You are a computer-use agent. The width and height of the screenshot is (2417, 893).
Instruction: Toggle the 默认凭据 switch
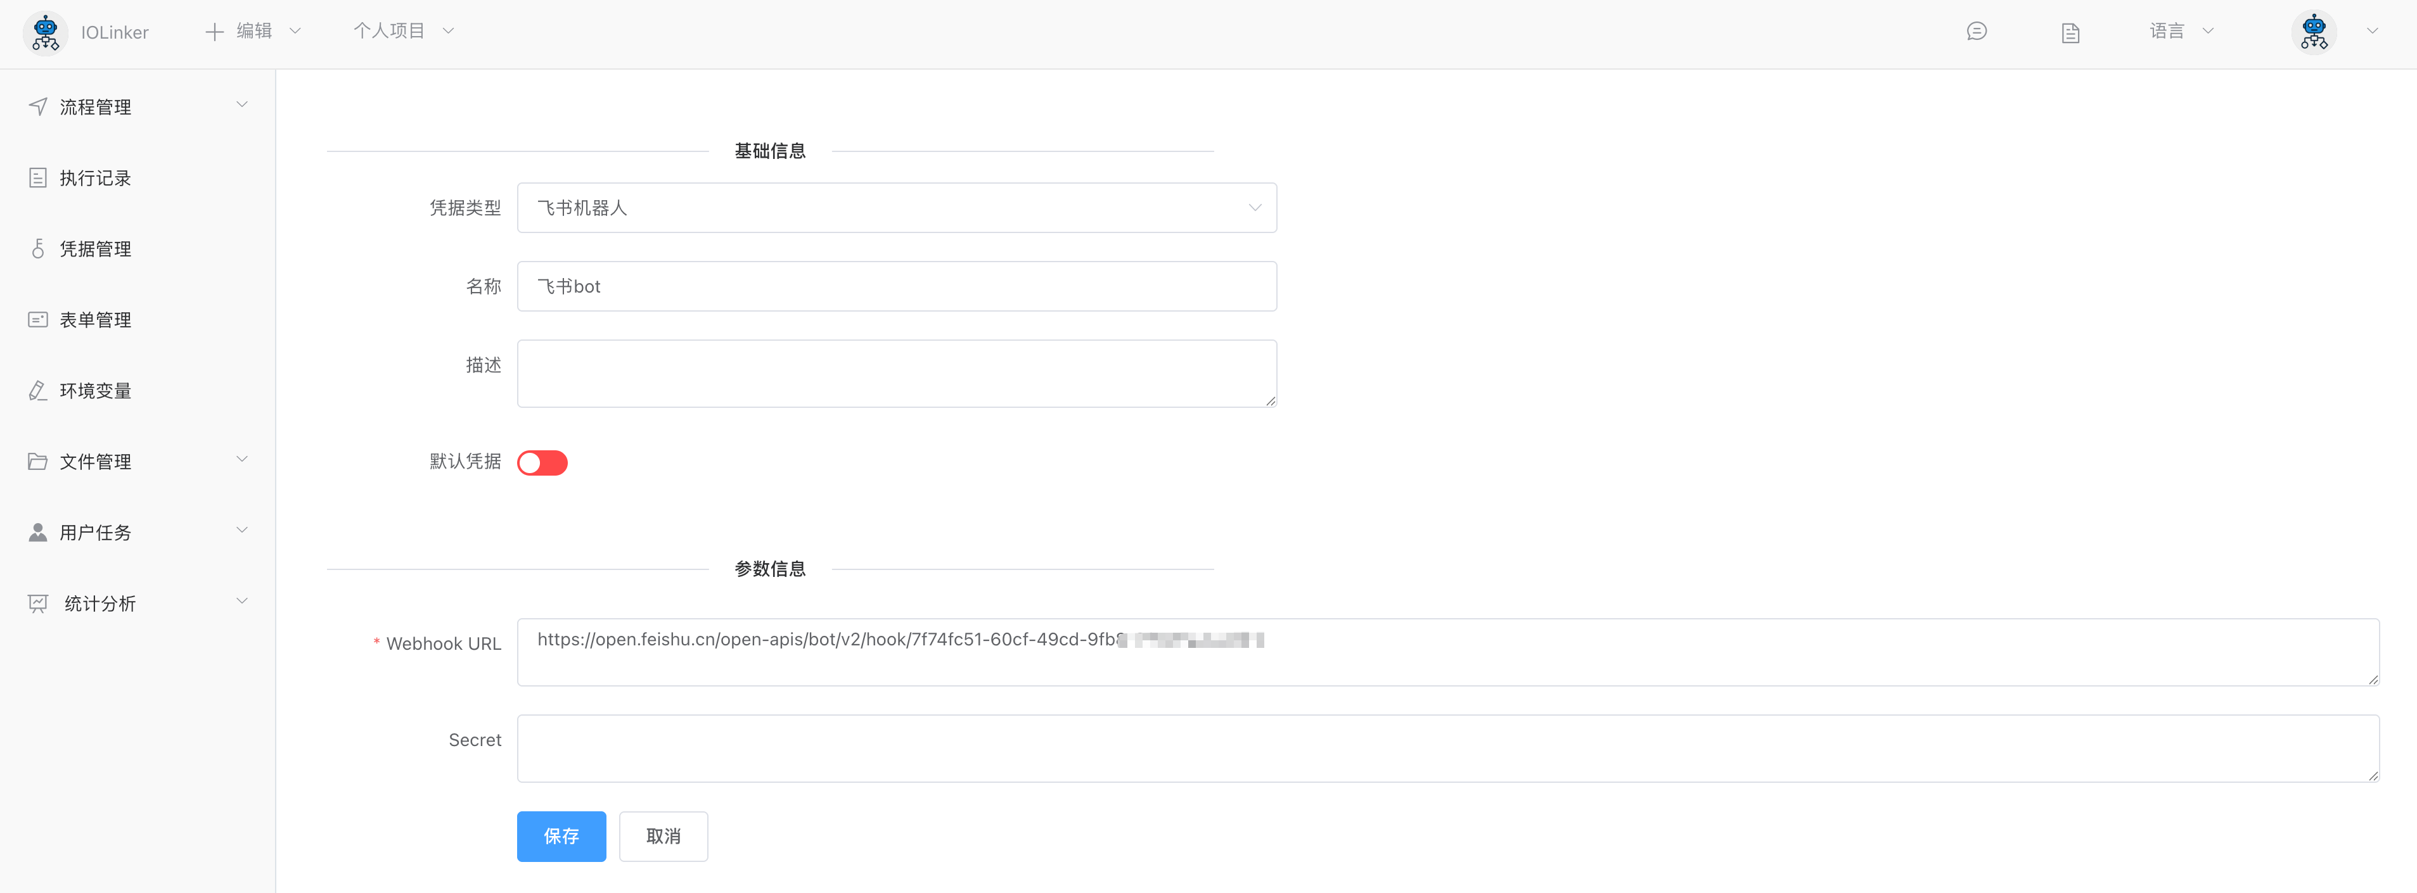coord(542,462)
